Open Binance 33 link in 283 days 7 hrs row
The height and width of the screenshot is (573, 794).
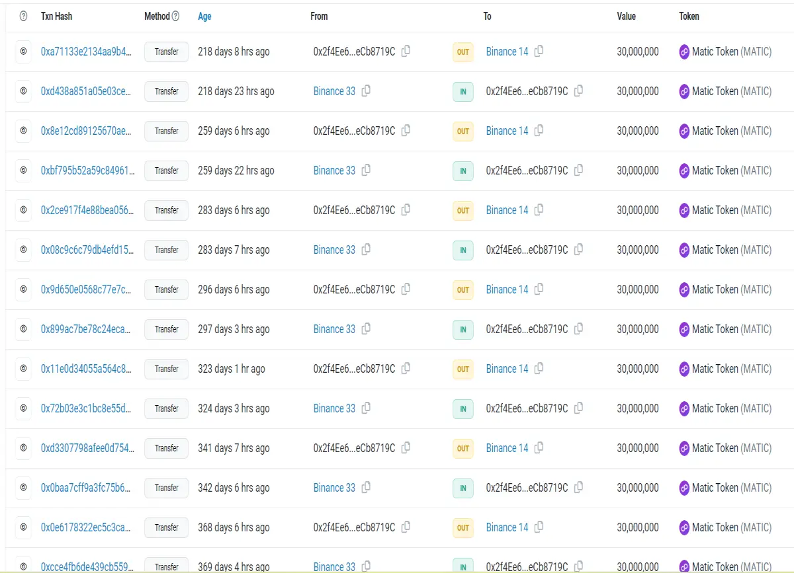point(334,250)
